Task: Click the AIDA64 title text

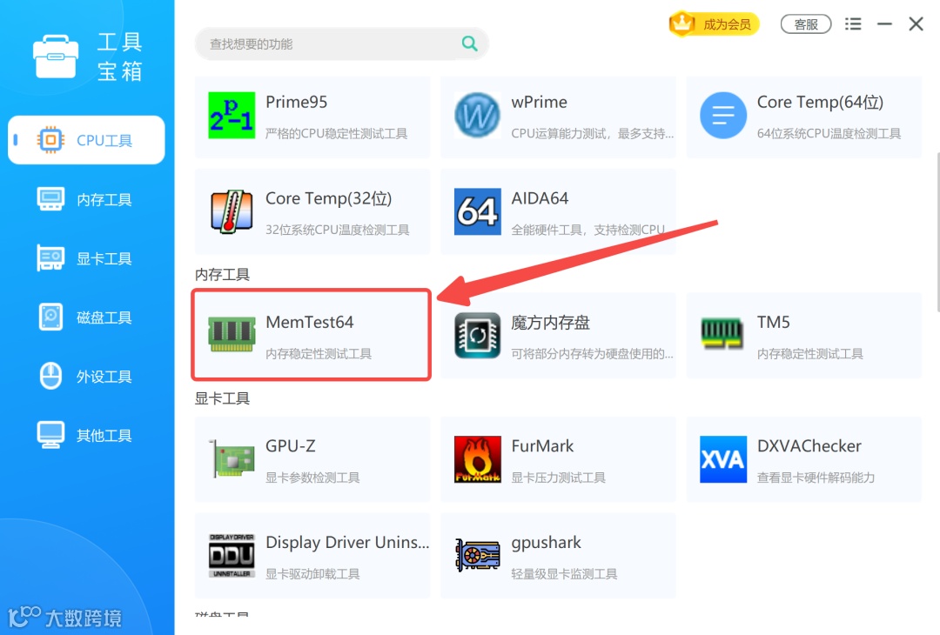Action: tap(540, 198)
